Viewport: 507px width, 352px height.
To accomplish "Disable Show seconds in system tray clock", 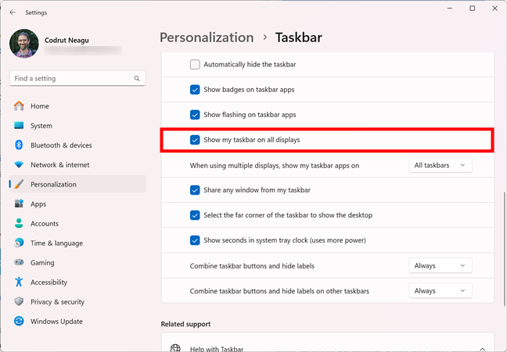I will point(195,240).
